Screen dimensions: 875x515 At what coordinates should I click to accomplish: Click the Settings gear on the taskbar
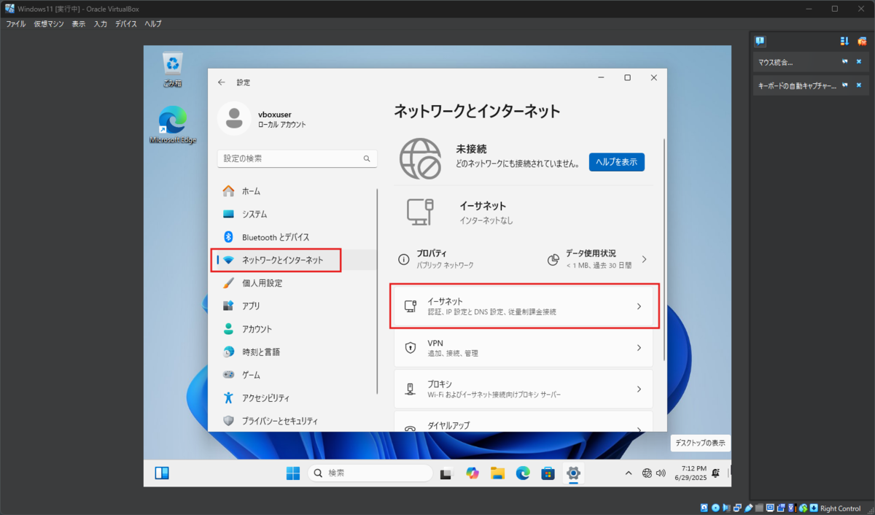pos(573,473)
